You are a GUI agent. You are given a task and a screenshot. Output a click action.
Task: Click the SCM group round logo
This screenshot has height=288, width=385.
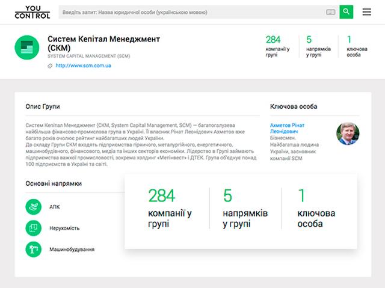click(27, 47)
